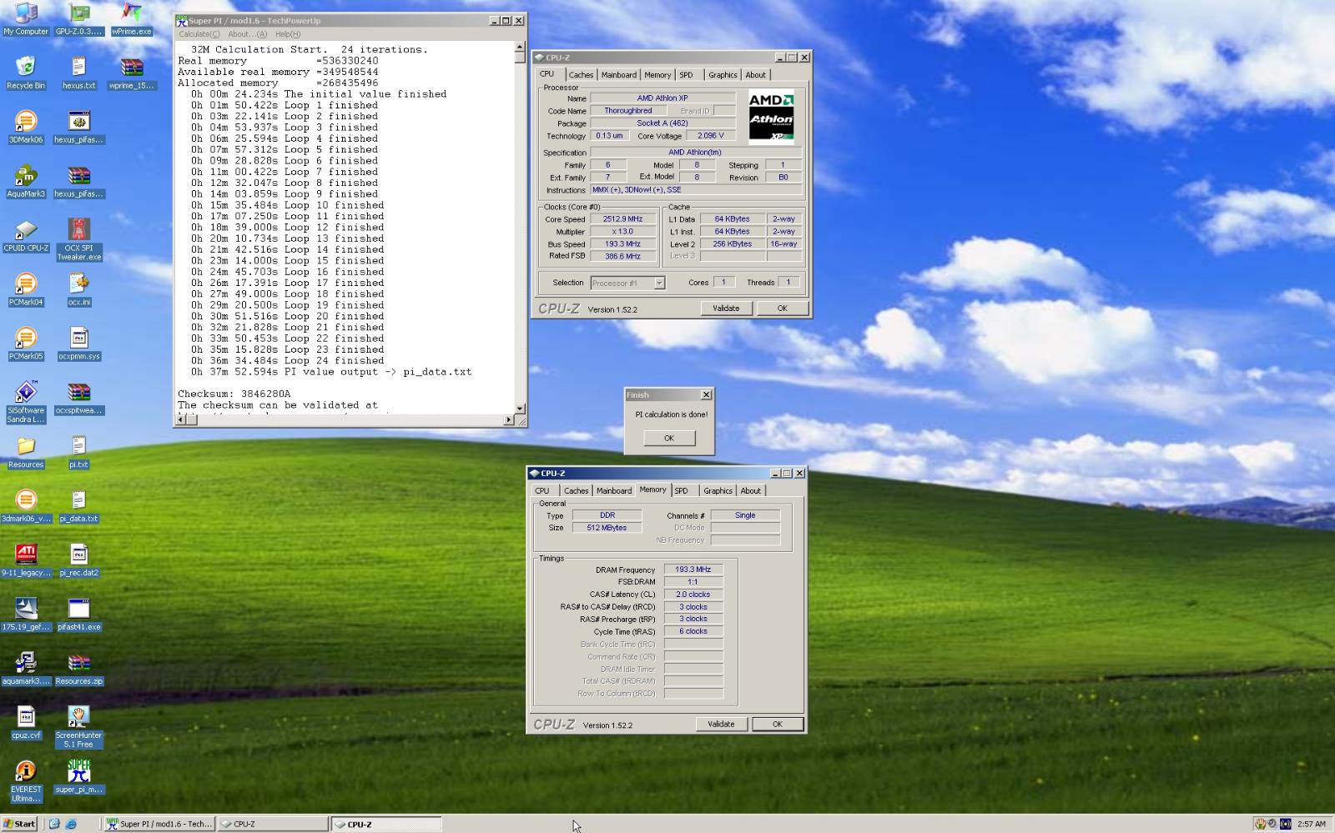Viewport: 1335px width, 833px height.
Task: Select PCMark05 desktop shortcut
Action: pyautogui.click(x=26, y=344)
